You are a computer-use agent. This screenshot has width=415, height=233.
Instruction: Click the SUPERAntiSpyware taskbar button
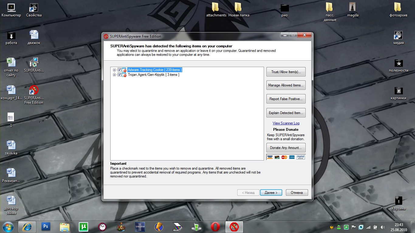tap(234, 227)
